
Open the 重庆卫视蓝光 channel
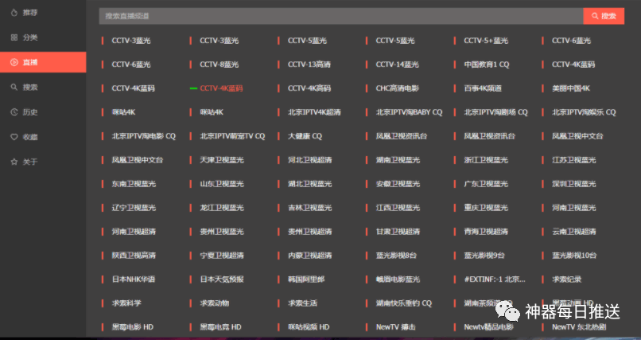[x=486, y=208]
